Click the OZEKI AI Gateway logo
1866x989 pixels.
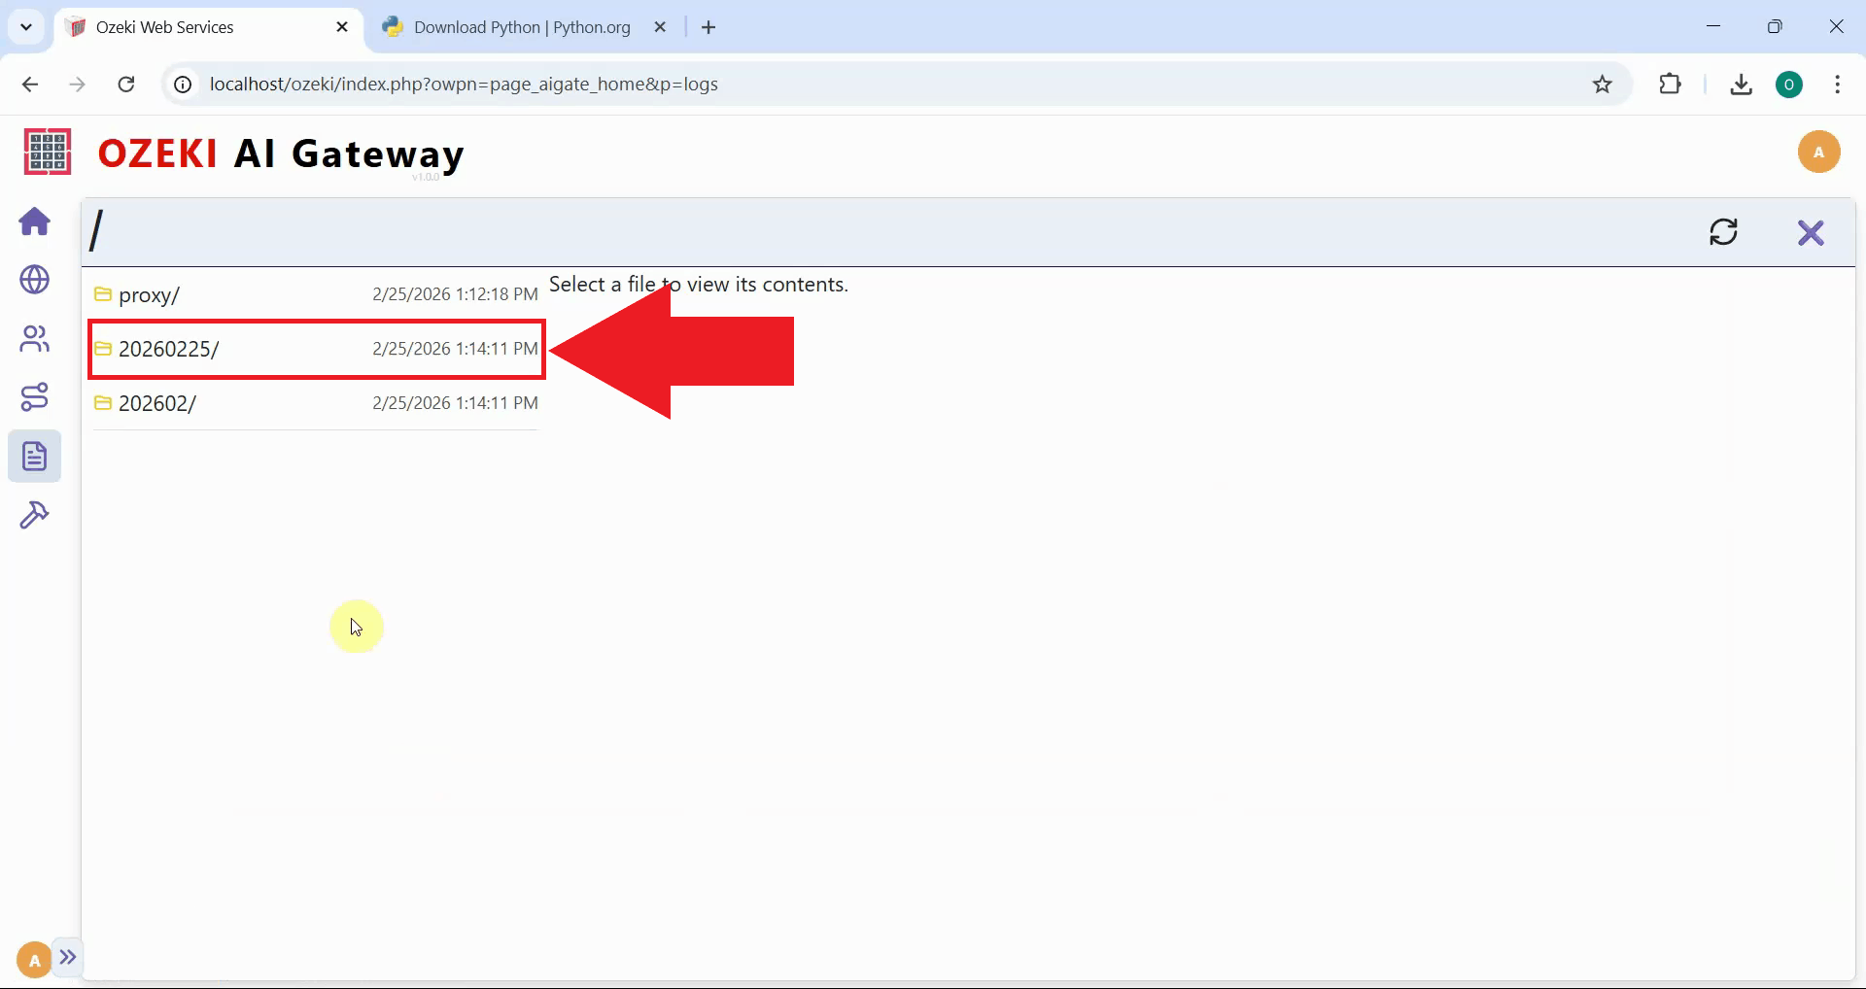point(281,153)
